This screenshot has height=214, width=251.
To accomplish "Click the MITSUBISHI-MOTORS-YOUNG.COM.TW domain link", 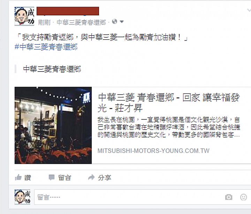I will coord(153,151).
